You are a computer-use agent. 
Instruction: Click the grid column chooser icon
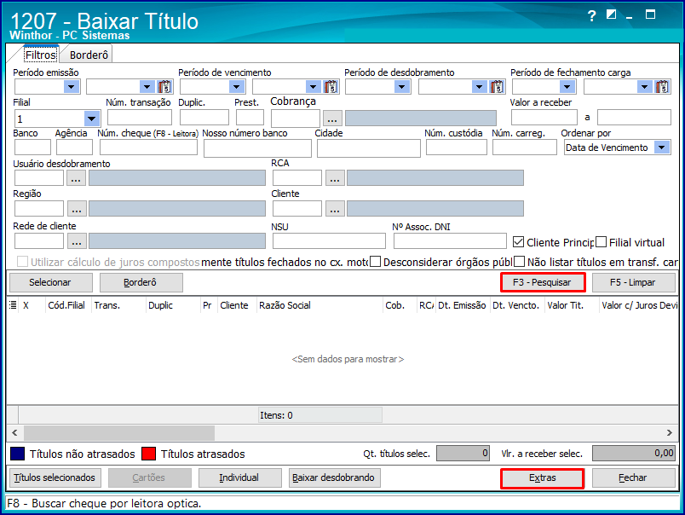(13, 305)
